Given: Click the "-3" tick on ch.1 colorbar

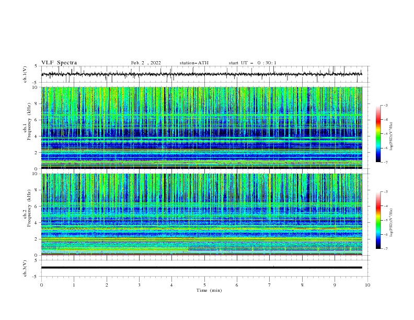Looking at the screenshot, I should pyautogui.click(x=385, y=105).
